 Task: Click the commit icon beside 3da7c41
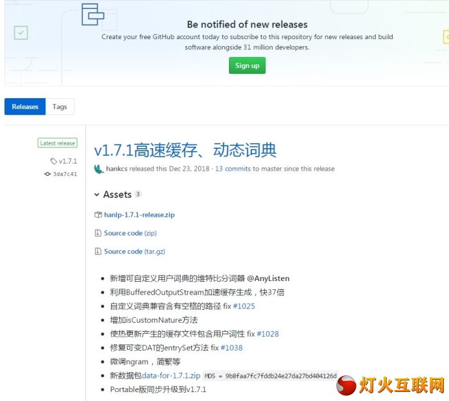pos(47,174)
